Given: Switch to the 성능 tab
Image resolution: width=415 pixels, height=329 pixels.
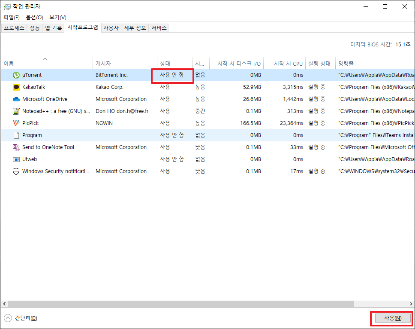Looking at the screenshot, I should [35, 28].
